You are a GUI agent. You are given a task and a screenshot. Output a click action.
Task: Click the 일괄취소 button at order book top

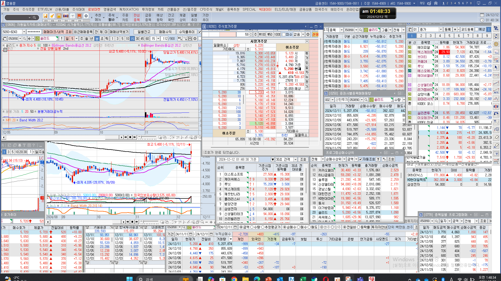point(220,45)
